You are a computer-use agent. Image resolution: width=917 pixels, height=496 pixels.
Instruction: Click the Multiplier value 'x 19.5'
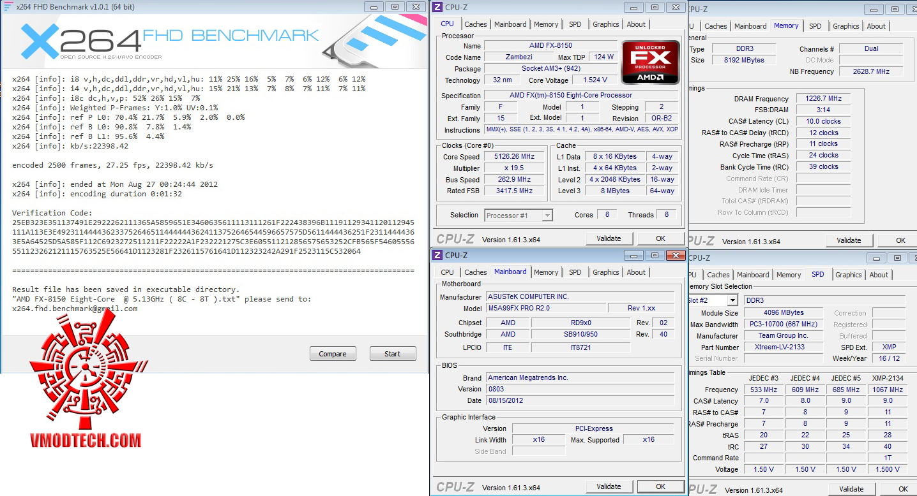pos(514,168)
